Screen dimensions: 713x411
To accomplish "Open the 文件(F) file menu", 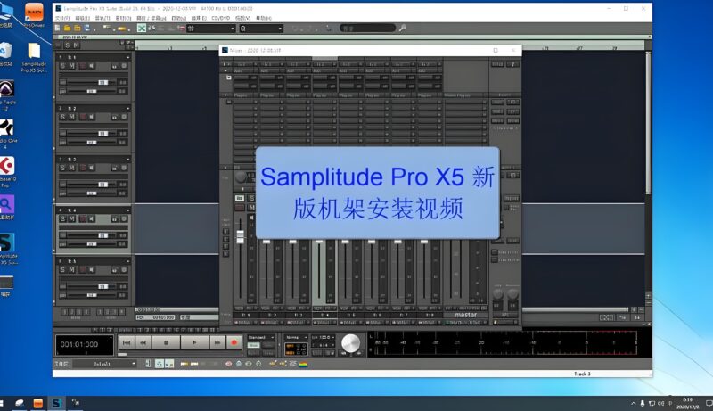I will tap(62, 18).
